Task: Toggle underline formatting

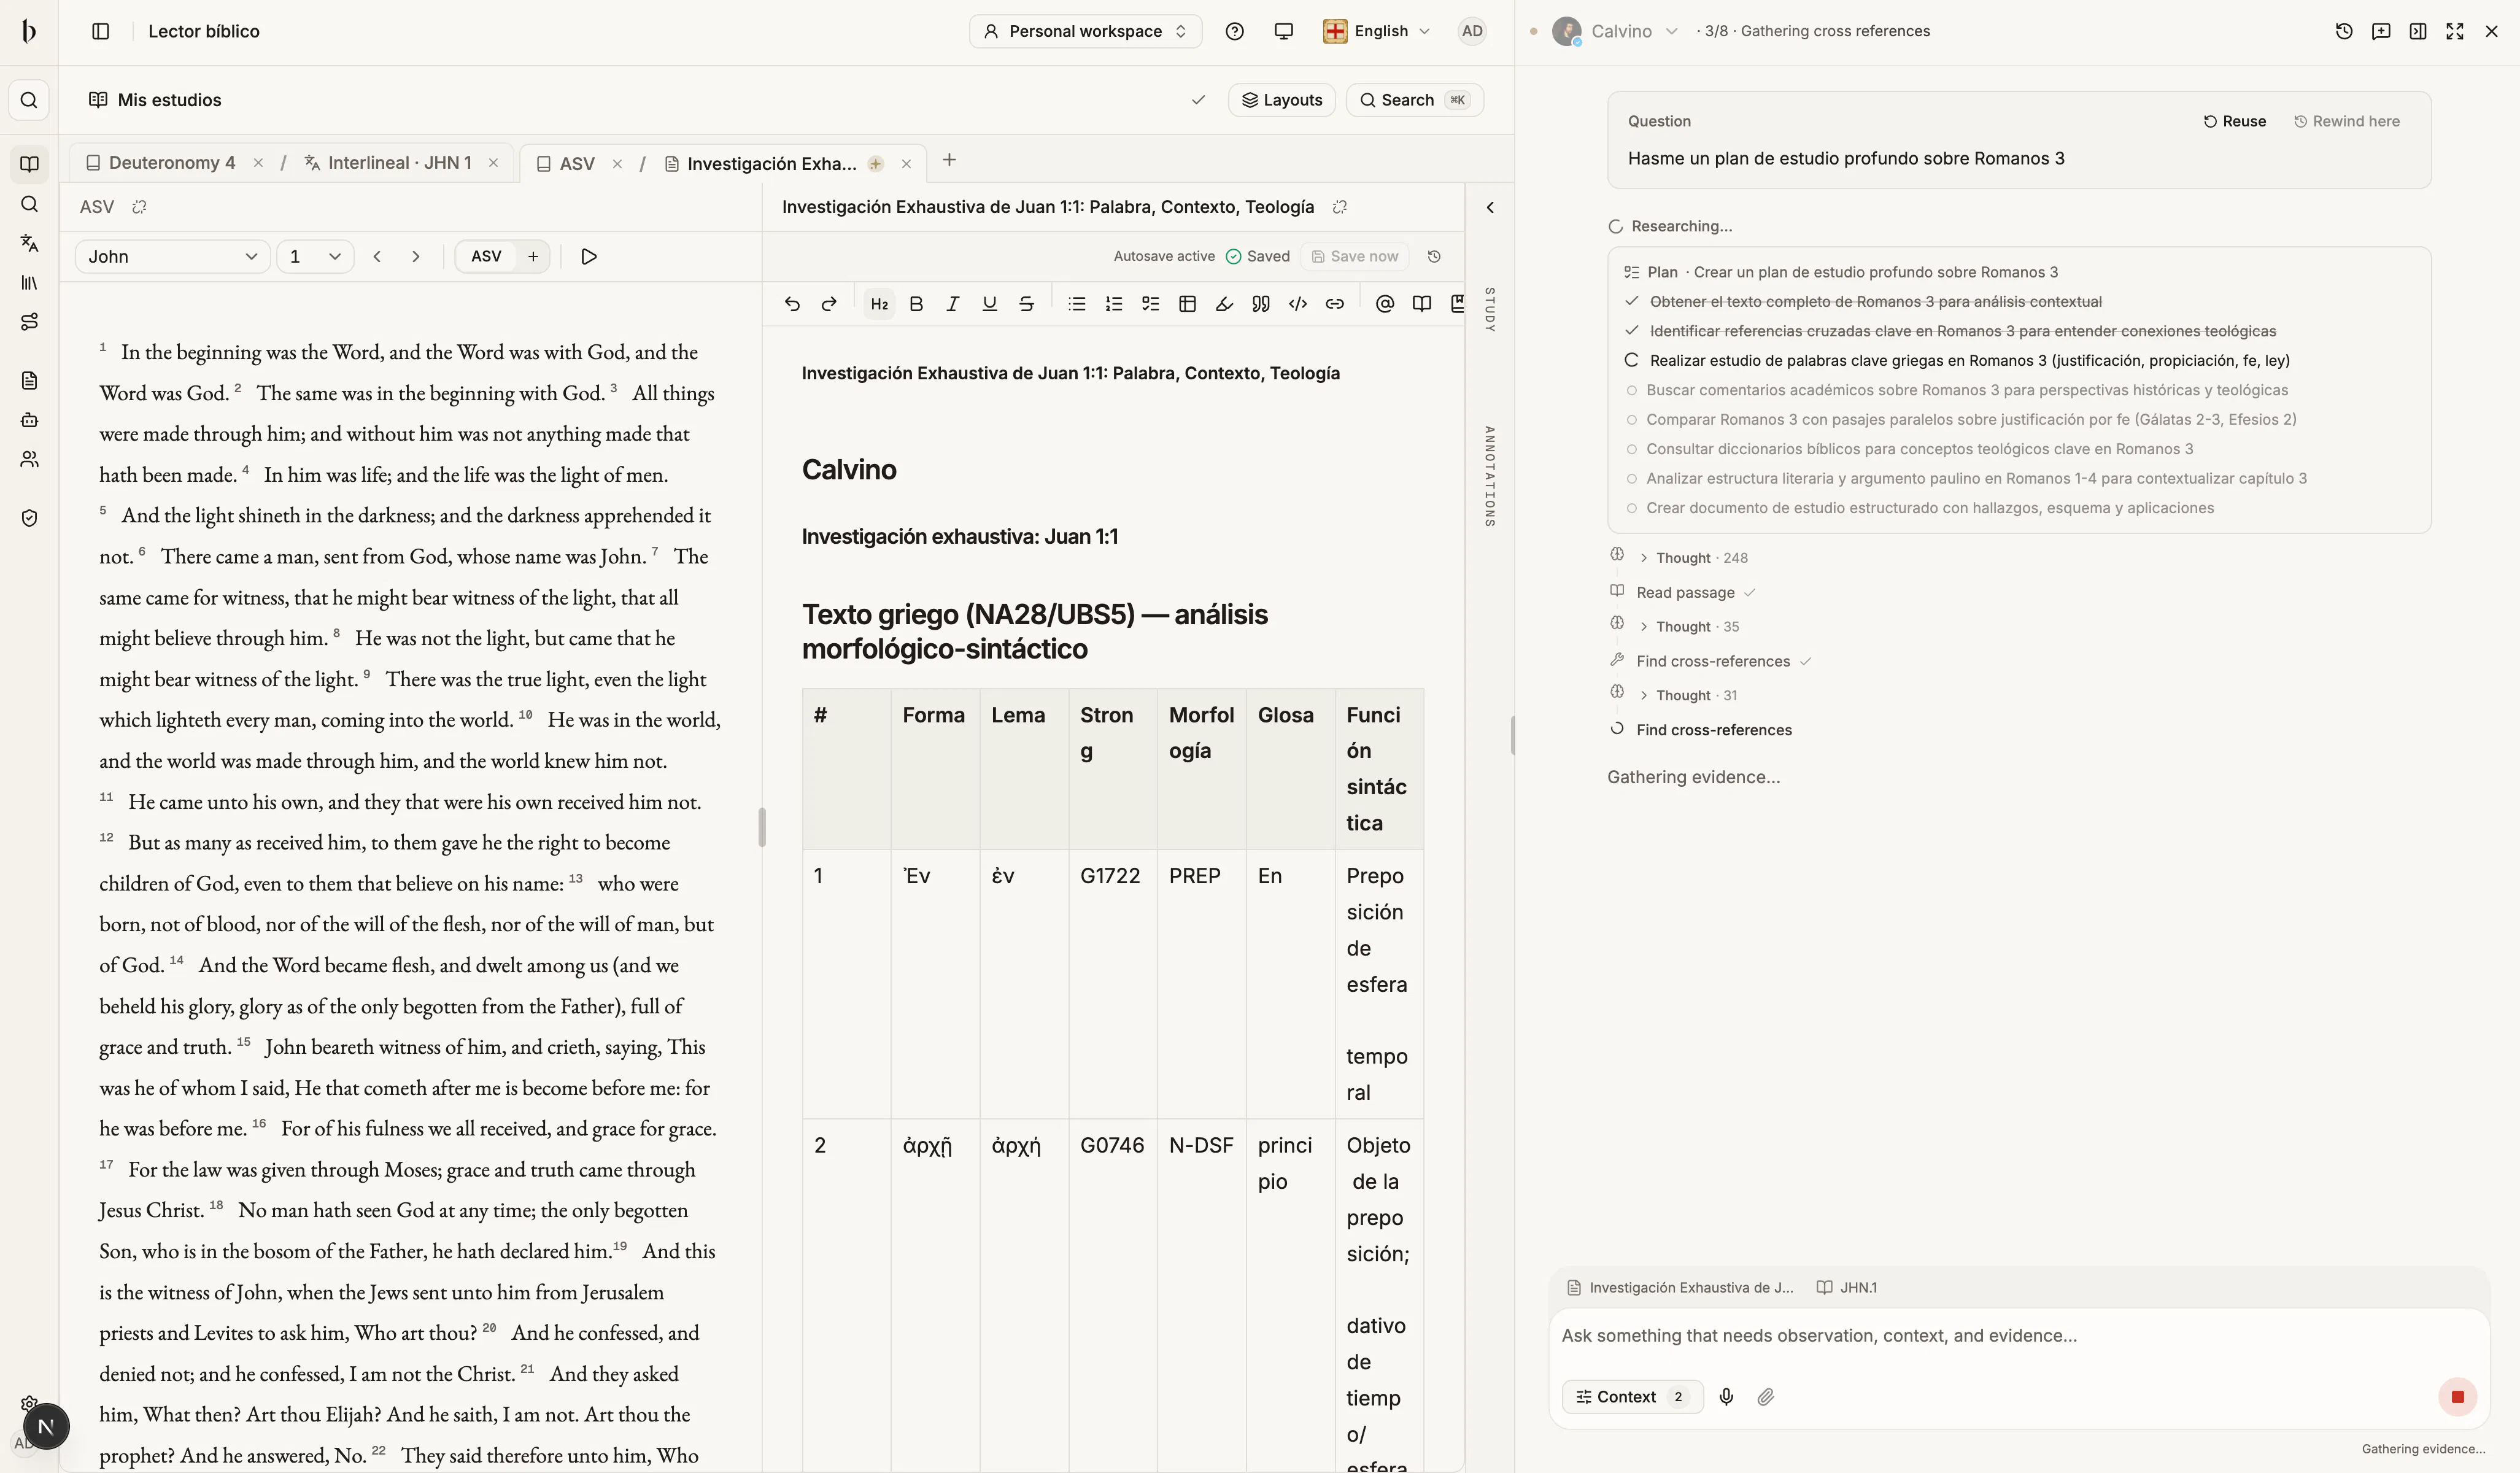Action: tap(990, 304)
